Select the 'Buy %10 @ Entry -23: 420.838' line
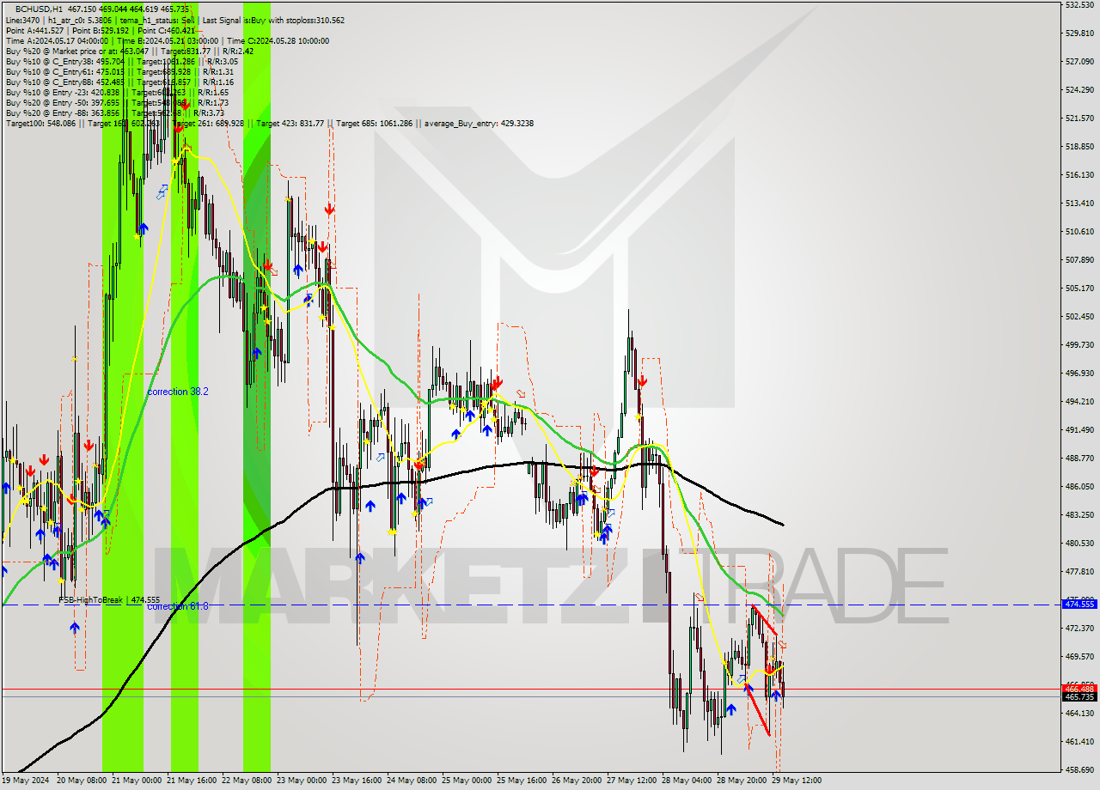 point(117,92)
